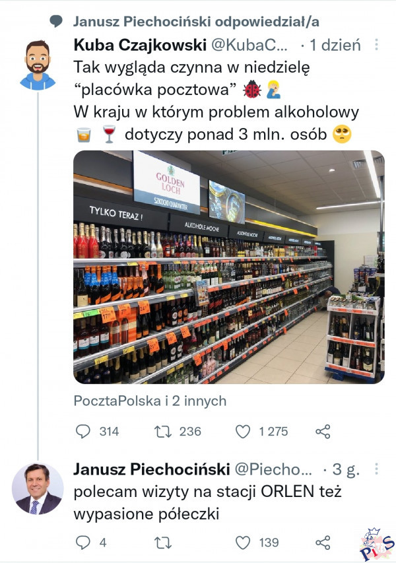Open more options menu on Piechociński's reply
This screenshot has height=563, width=396.
point(376,469)
